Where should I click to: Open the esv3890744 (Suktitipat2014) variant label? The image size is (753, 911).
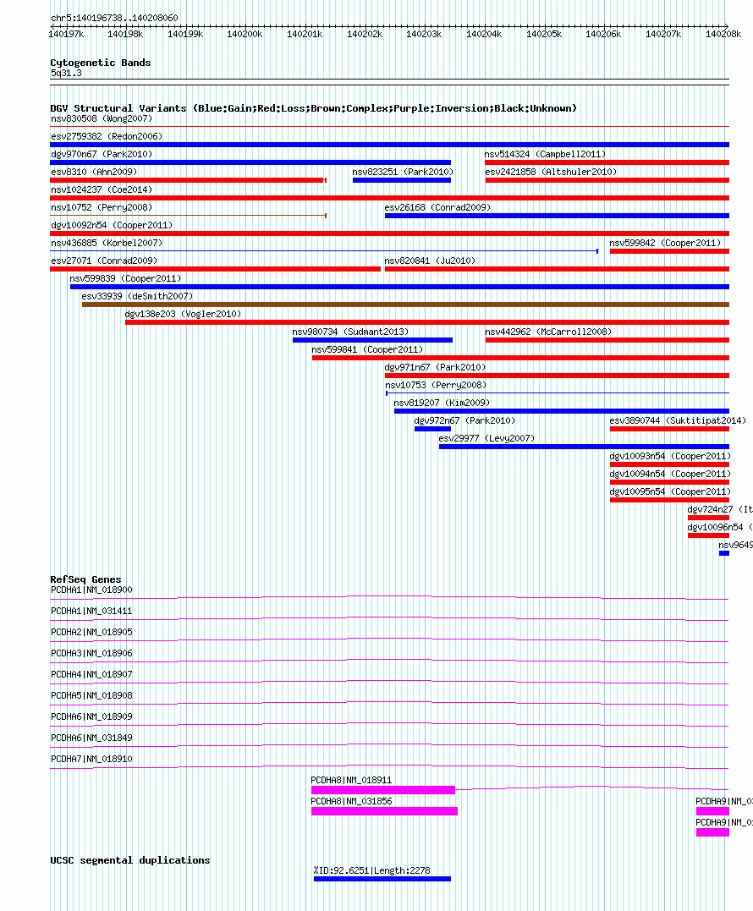[678, 420]
